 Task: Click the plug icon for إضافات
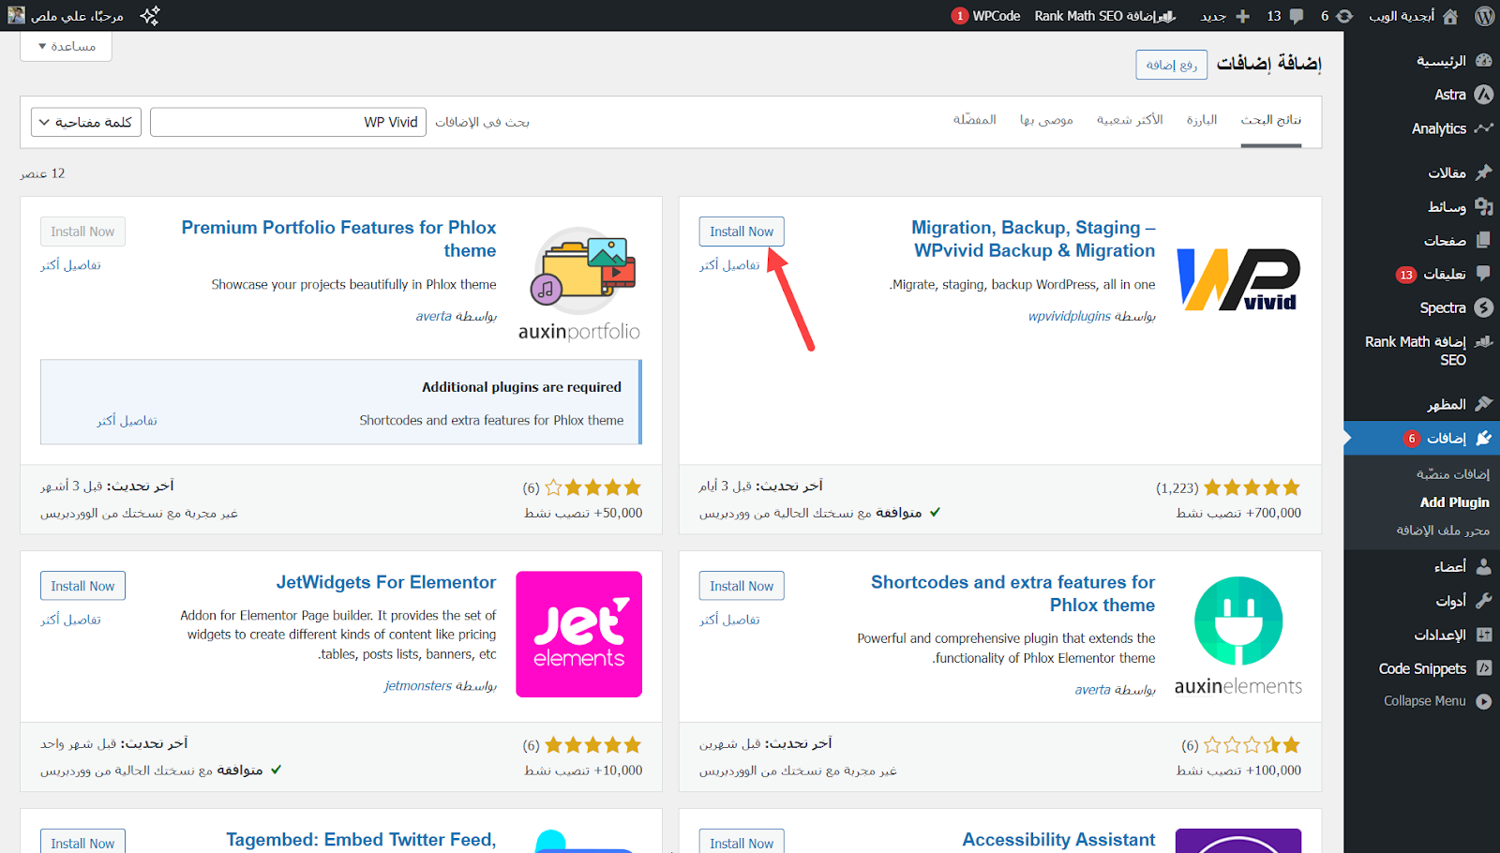(1483, 438)
